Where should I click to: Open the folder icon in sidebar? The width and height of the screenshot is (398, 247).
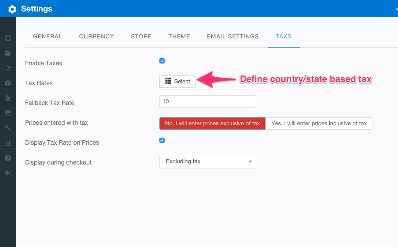coord(8,53)
